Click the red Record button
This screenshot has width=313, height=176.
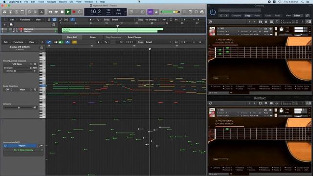coord(74,12)
